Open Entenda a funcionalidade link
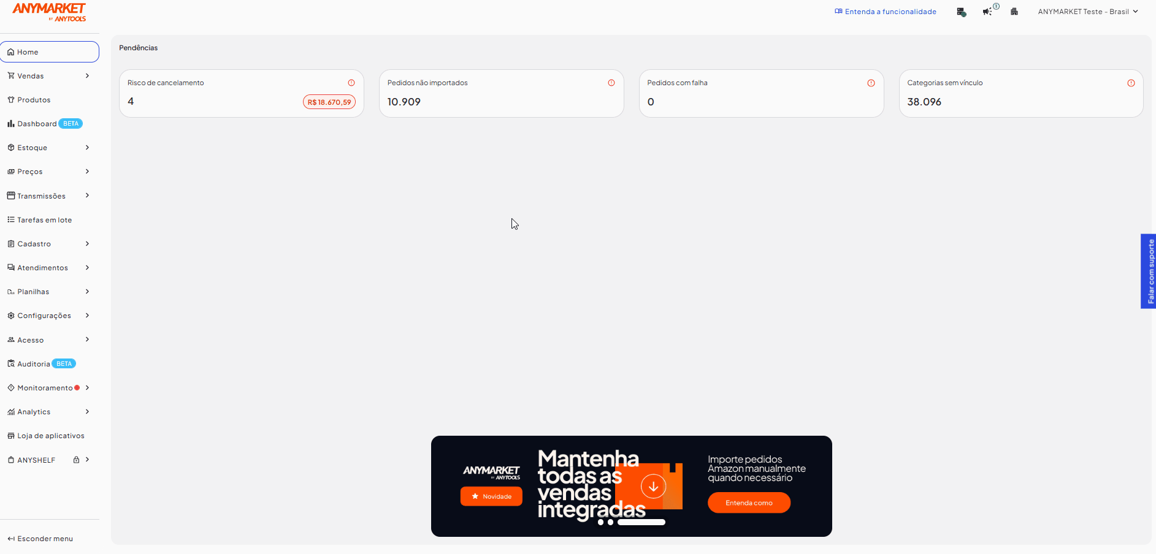The width and height of the screenshot is (1156, 554). (x=886, y=12)
